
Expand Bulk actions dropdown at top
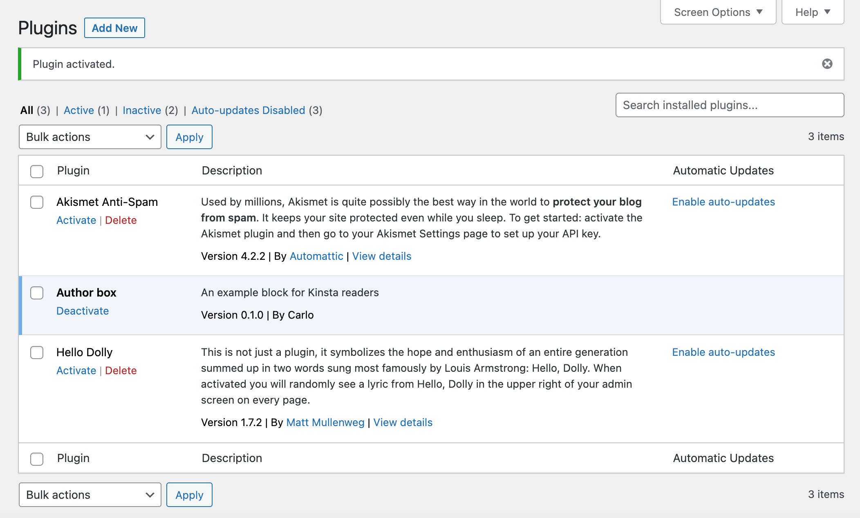click(89, 136)
